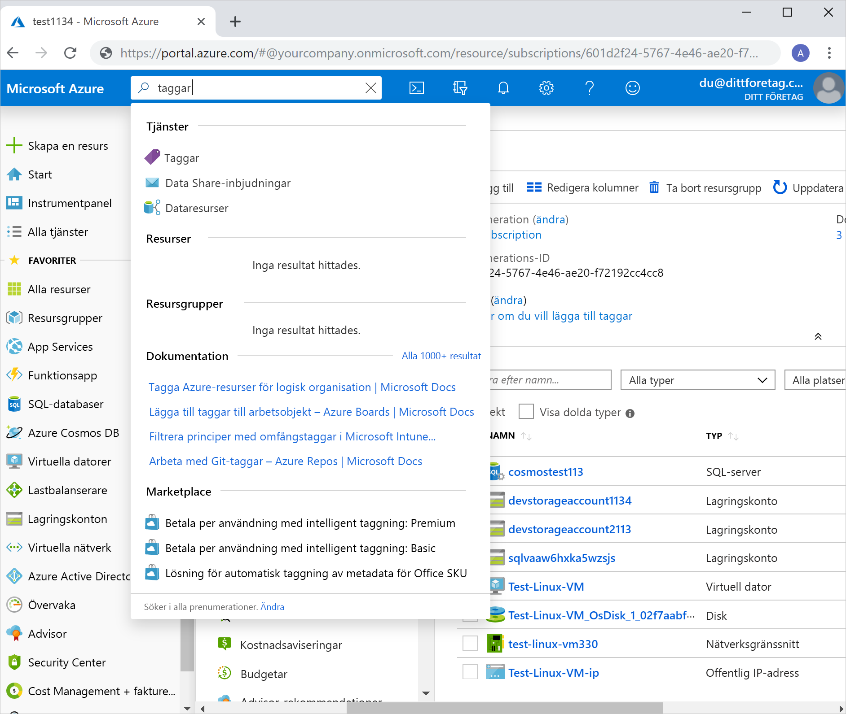Select Taggar under Tjänster results
The image size is (846, 714).
[181, 158]
